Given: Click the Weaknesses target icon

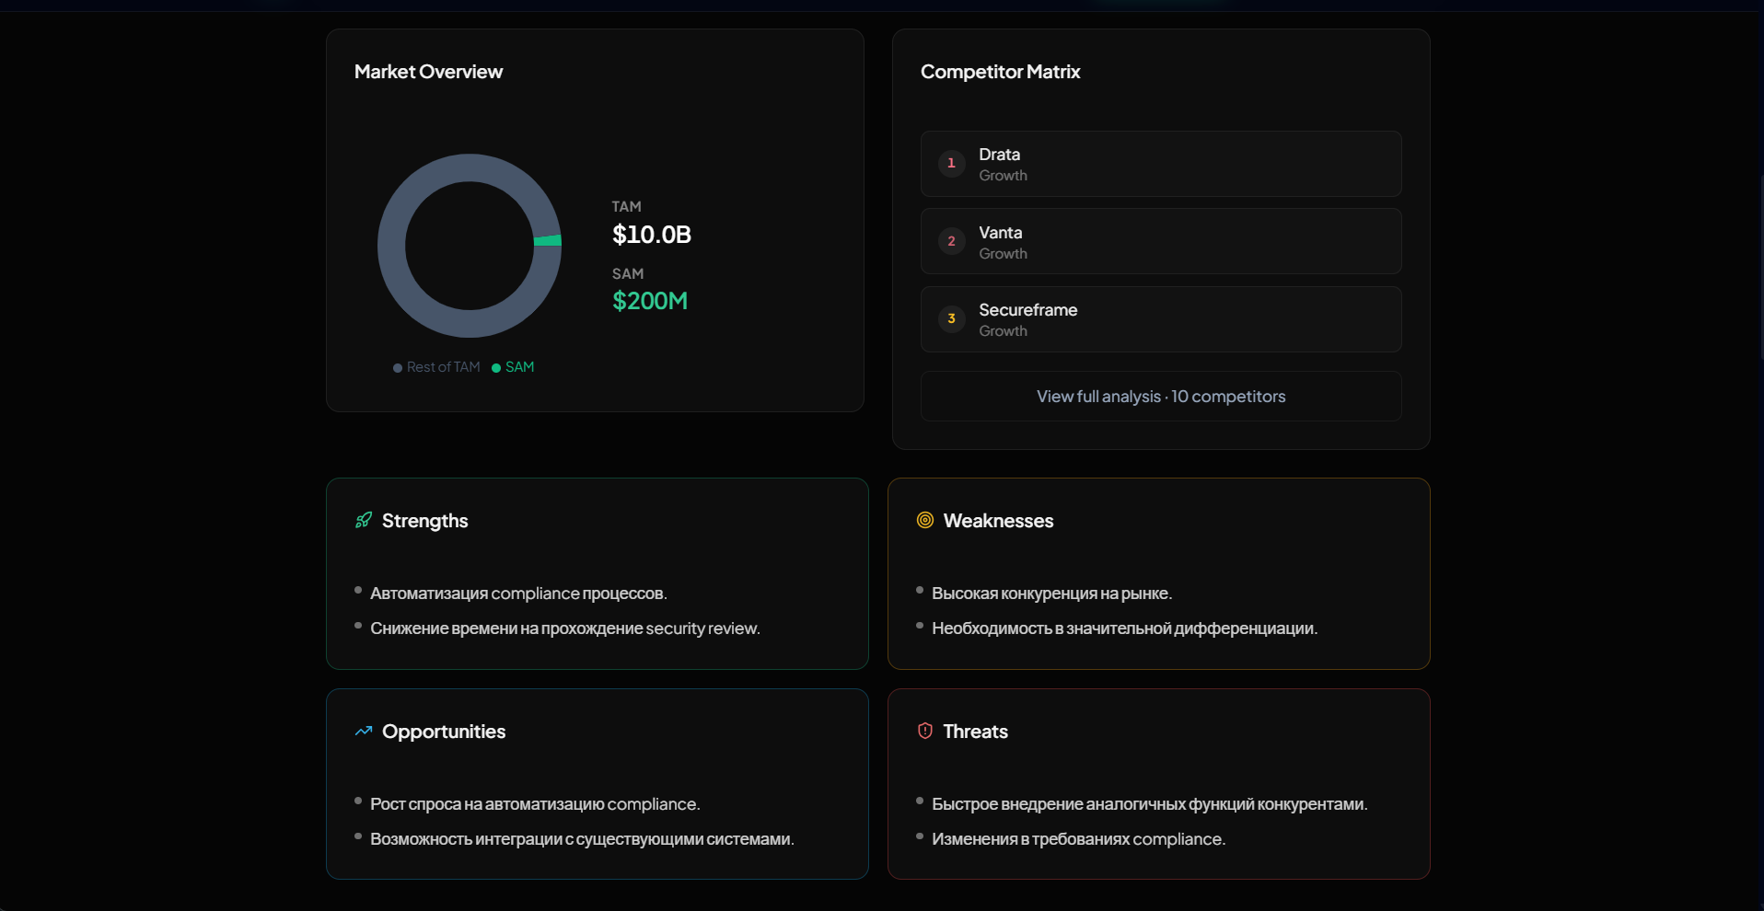Looking at the screenshot, I should 925,520.
